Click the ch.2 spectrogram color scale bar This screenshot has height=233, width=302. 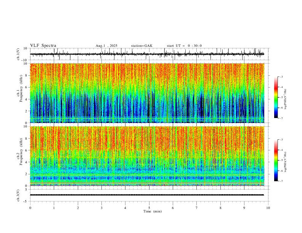pyautogui.click(x=276, y=160)
